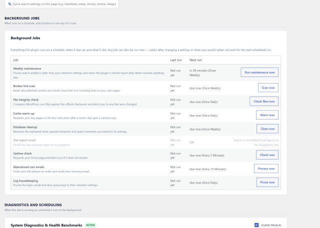Click System Diagnostics & Health Benchmarks heading

coord(46,225)
